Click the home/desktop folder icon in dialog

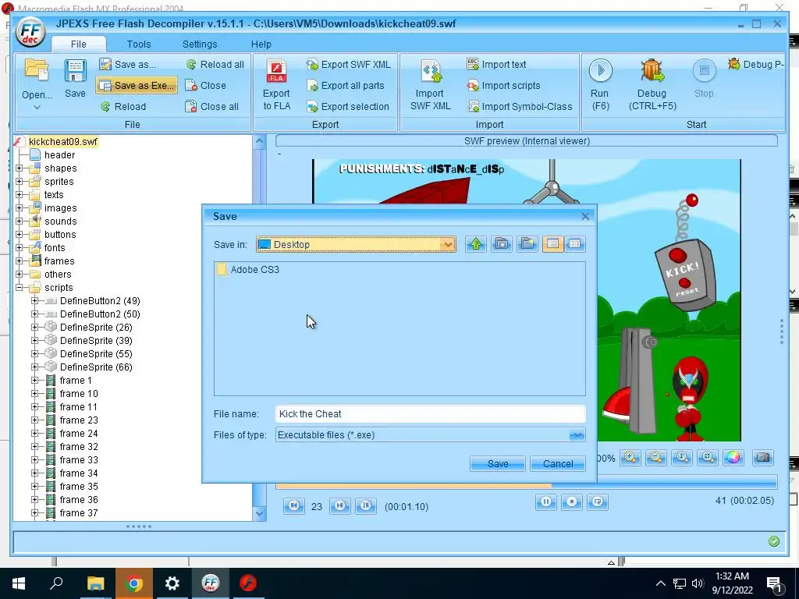pos(502,244)
